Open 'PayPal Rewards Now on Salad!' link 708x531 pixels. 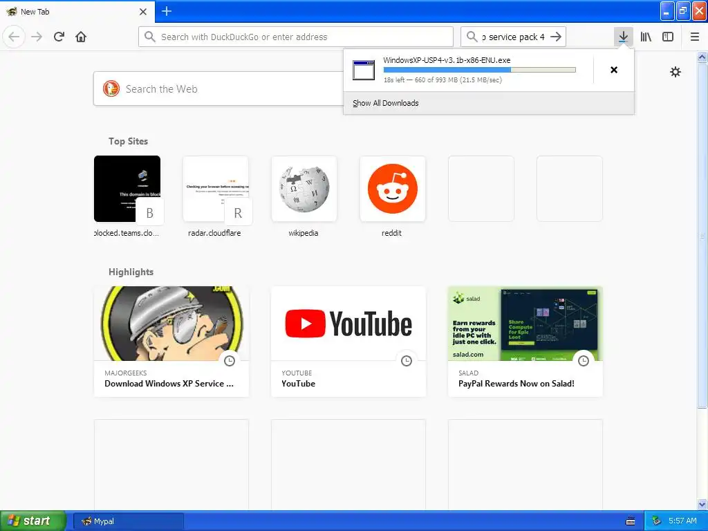pos(516,383)
